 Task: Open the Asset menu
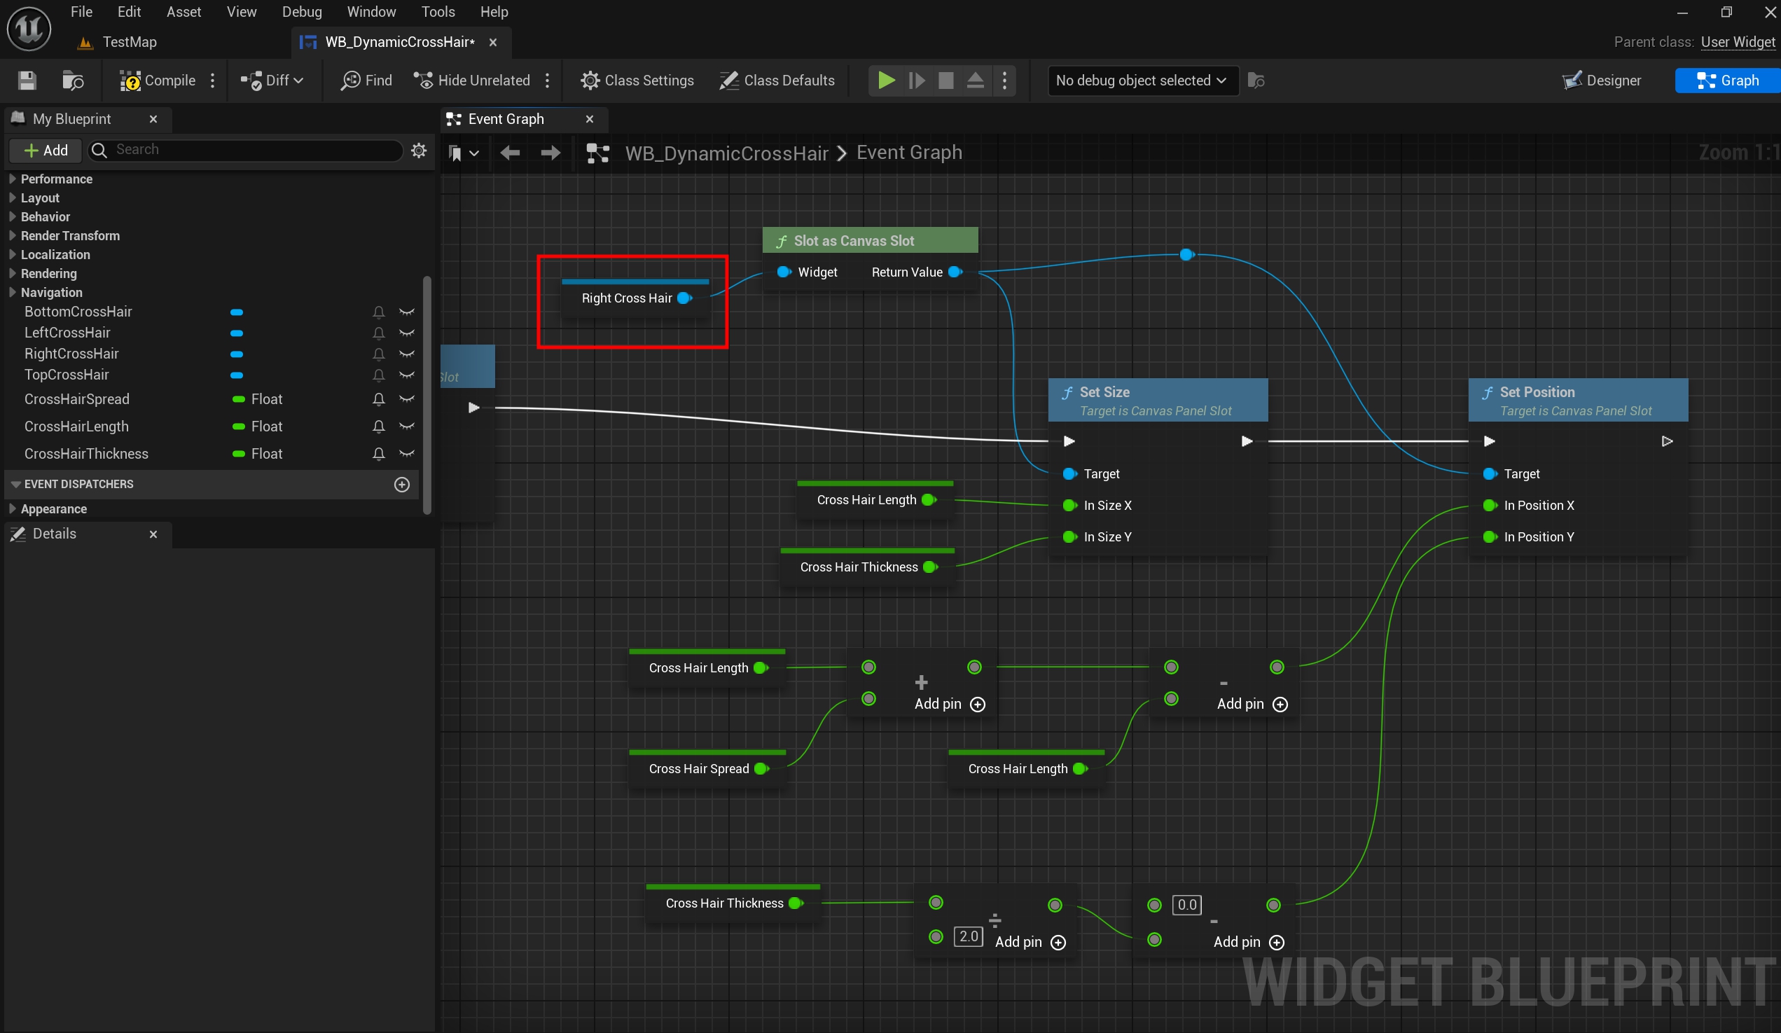click(183, 12)
